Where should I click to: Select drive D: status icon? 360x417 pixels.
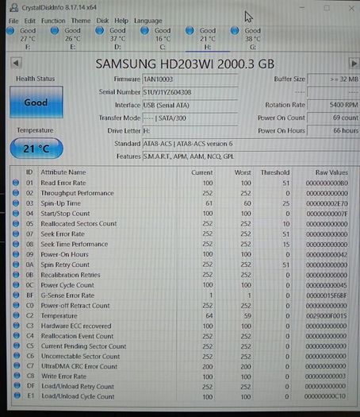100,31
